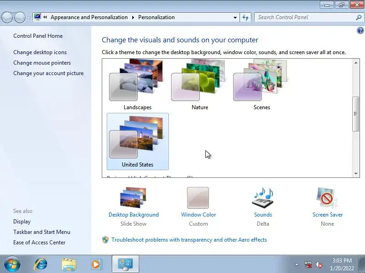Image resolution: width=365 pixels, height=273 pixels.
Task: Open Display under See also
Action: click(22, 222)
